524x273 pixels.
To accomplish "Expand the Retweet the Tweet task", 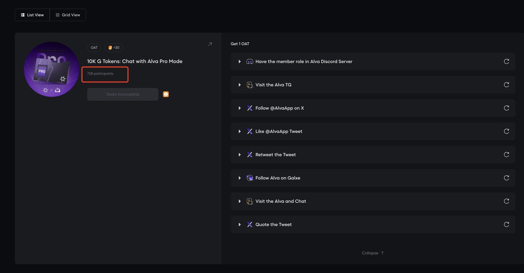I will (240, 154).
